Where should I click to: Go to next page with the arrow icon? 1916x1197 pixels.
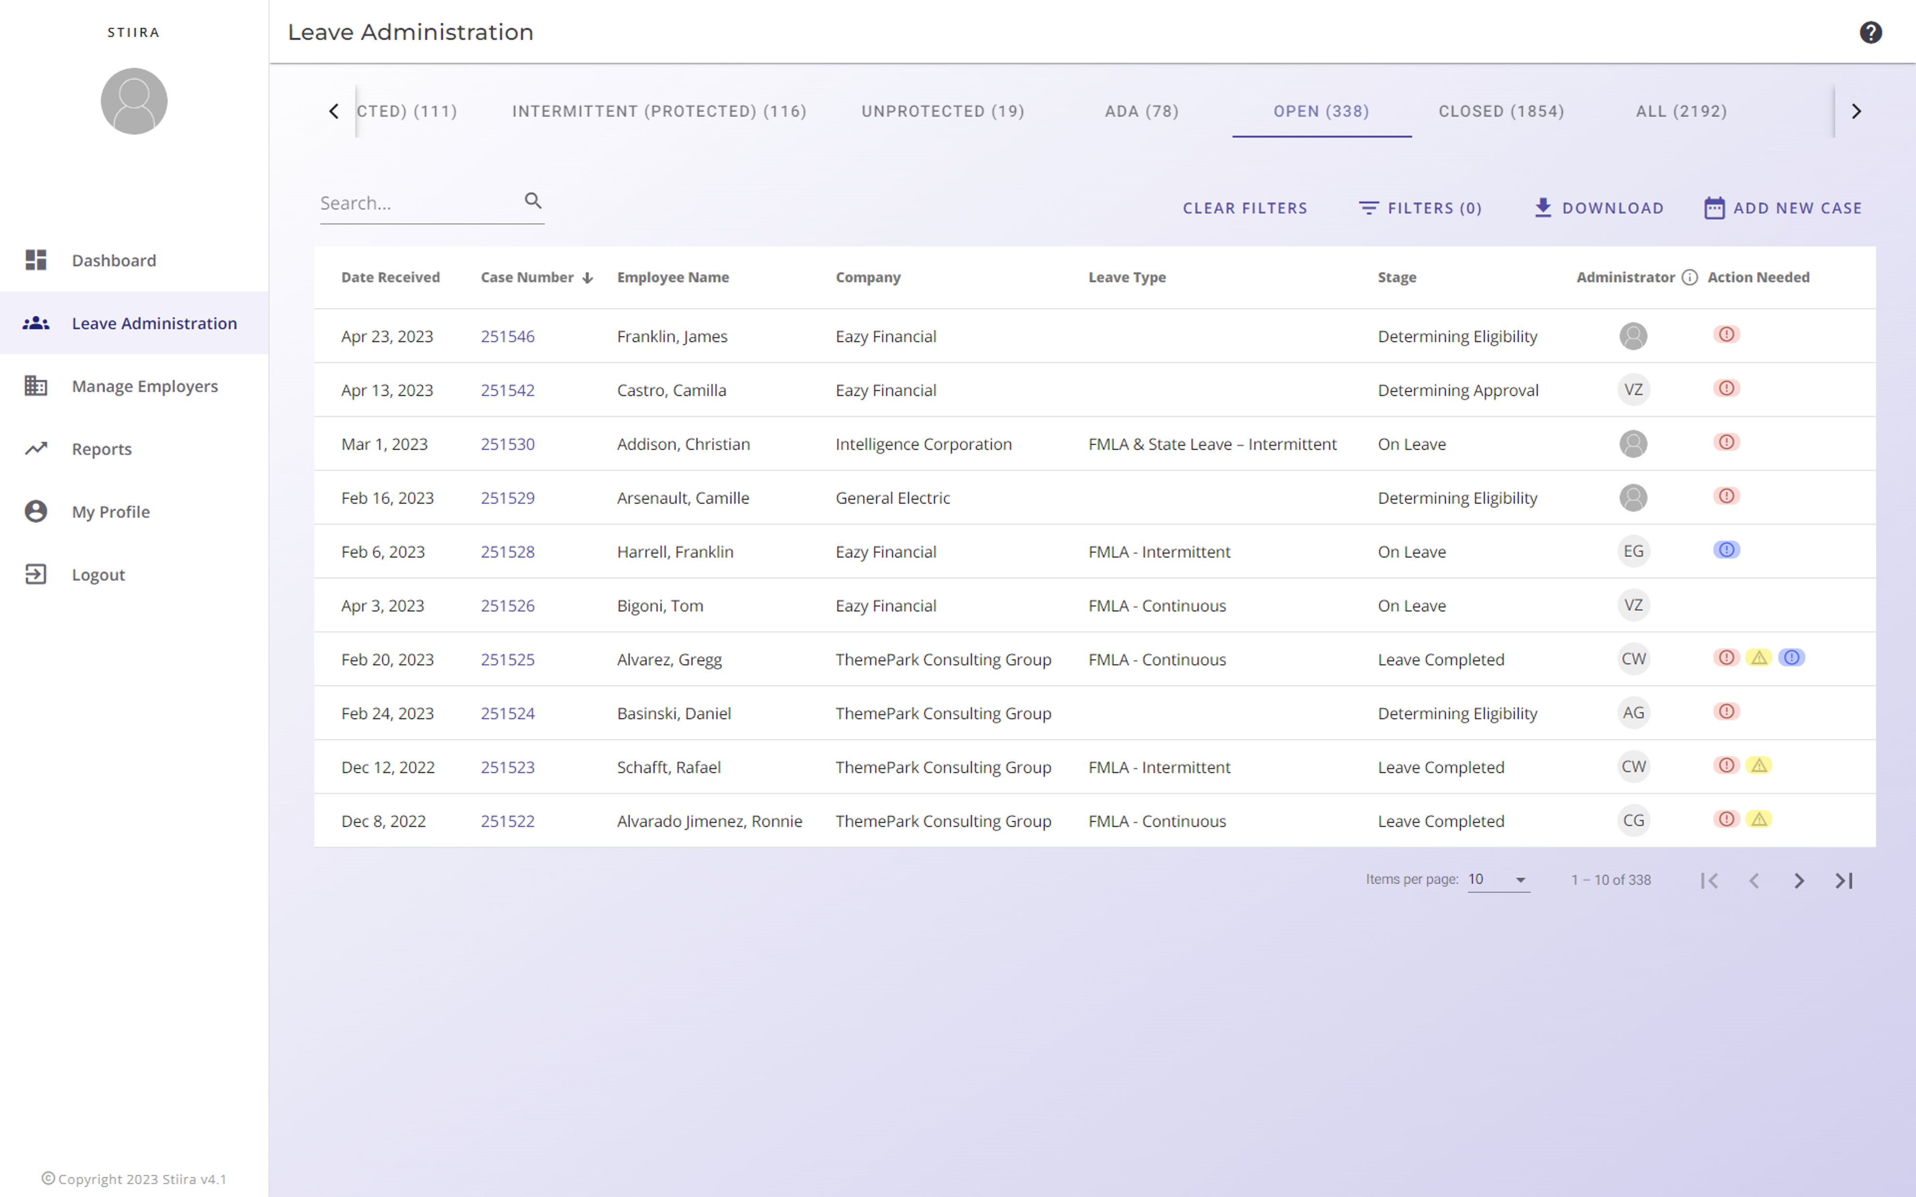(x=1799, y=880)
